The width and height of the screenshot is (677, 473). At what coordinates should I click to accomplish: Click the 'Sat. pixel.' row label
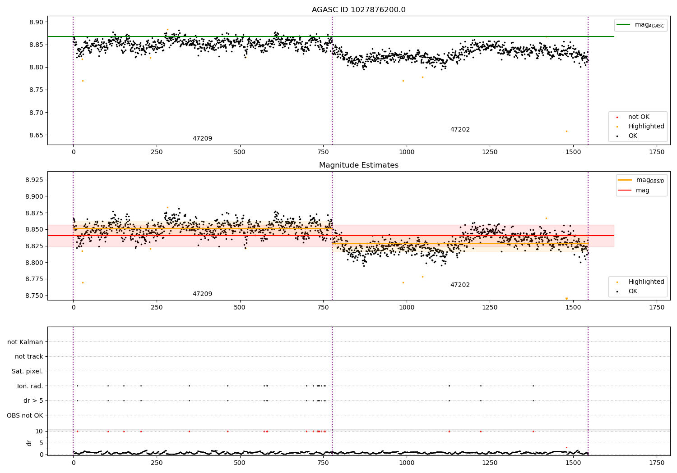point(28,372)
